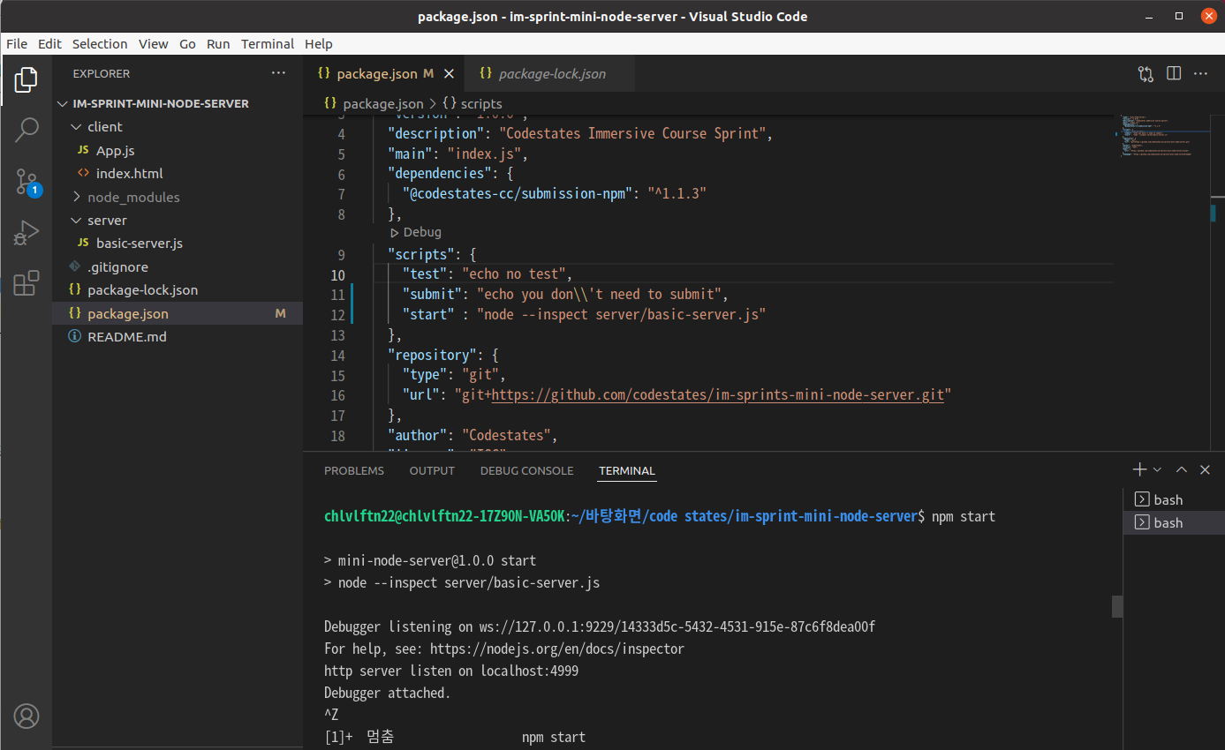Screen dimensions: 1225x750
Task: Open the View menu
Action: click(x=153, y=44)
